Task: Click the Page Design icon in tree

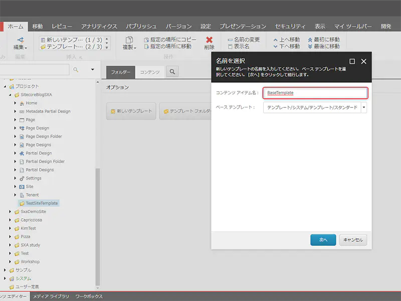Action: (22, 128)
